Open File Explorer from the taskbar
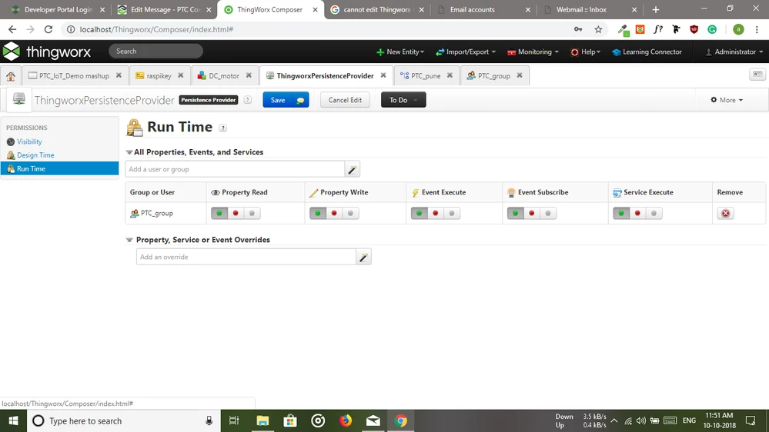This screenshot has height=432, width=769. click(x=262, y=420)
